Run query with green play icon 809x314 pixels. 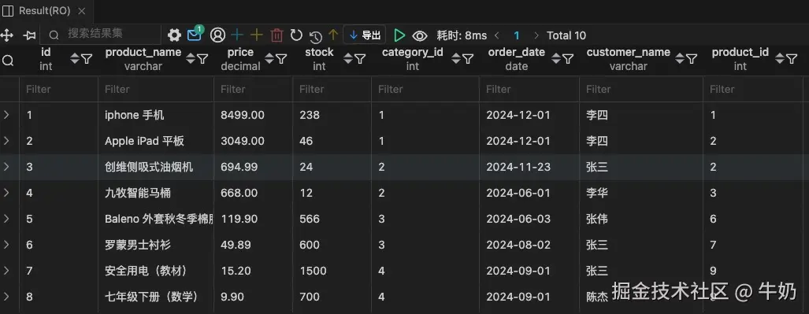399,35
